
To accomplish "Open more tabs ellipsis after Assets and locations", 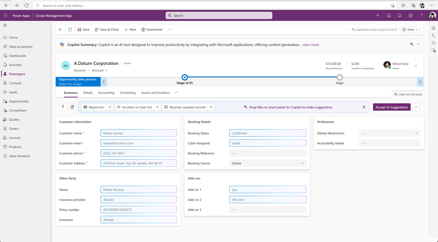I will coord(176,92).
